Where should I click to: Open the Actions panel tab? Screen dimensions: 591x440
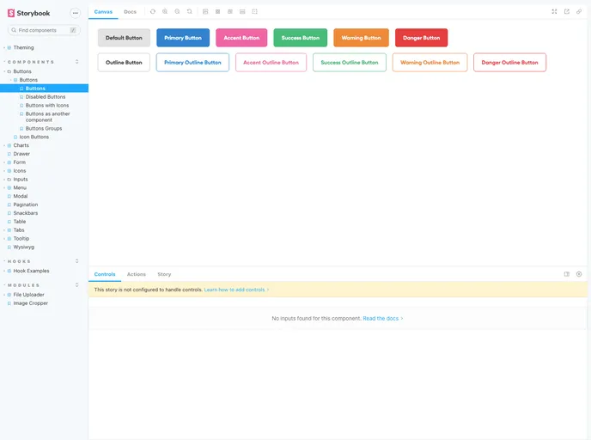pos(136,274)
